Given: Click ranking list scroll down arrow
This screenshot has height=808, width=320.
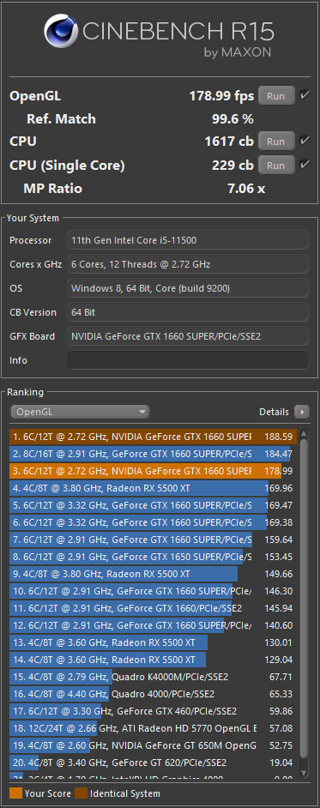Looking at the screenshot, I should (x=304, y=772).
